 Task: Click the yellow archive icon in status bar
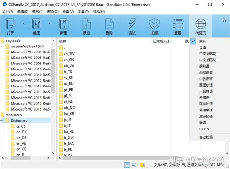142,165
